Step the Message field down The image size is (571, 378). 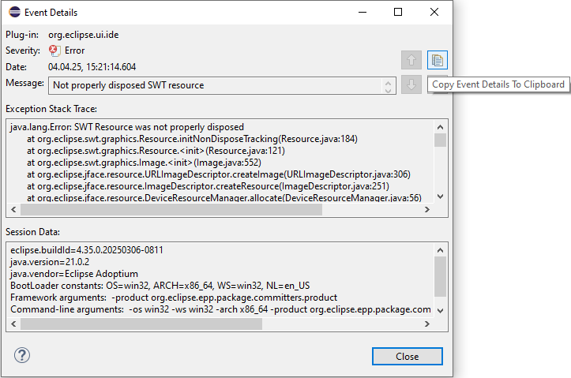[x=388, y=88]
